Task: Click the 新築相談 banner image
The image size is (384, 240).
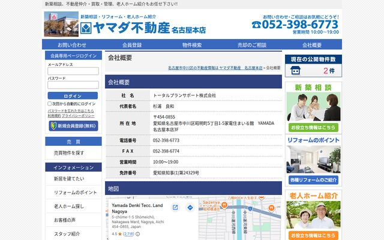Action: coord(313,107)
